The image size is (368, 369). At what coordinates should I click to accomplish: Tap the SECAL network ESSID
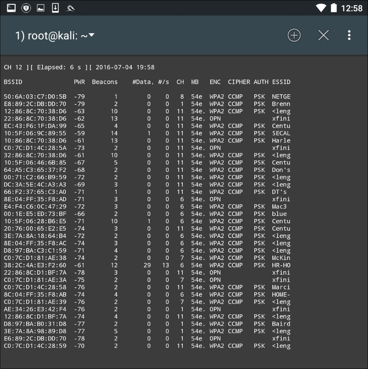pos(281,133)
